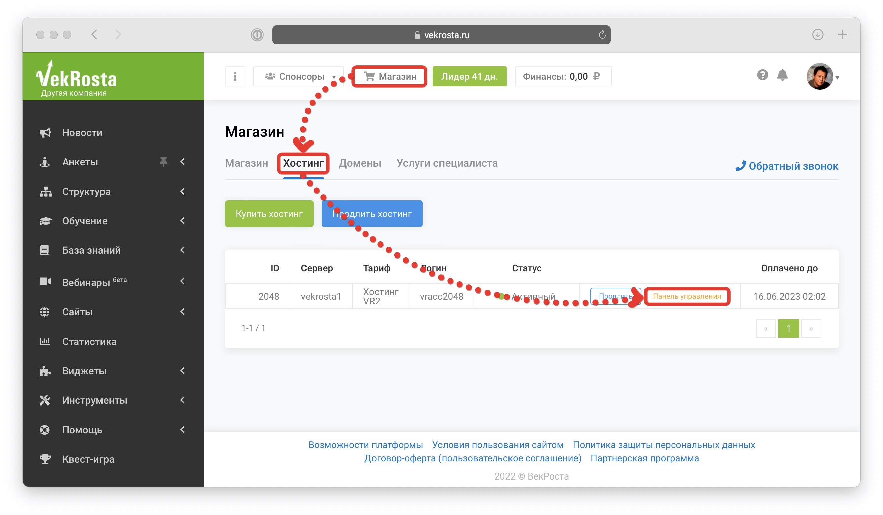Image resolution: width=883 pixels, height=515 pixels.
Task: Click the phone icon next to Обратный звонок
Action: pos(740,166)
